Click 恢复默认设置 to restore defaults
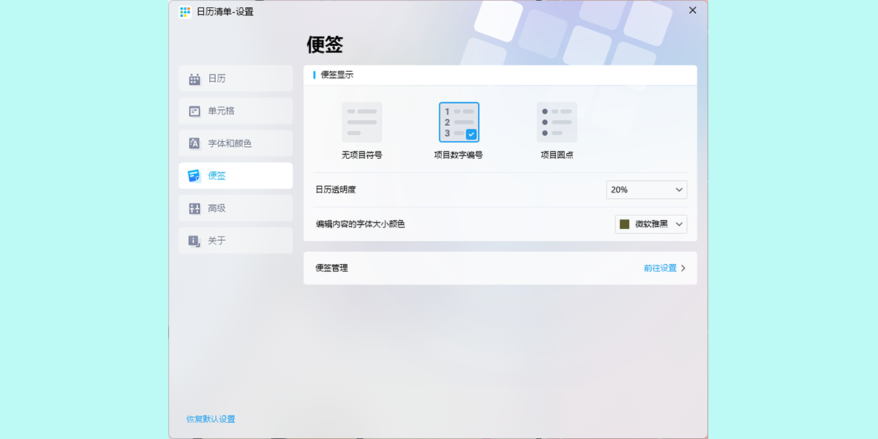 (x=211, y=419)
